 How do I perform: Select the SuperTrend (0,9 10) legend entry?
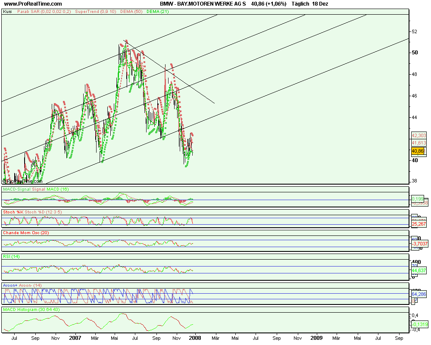(96, 12)
